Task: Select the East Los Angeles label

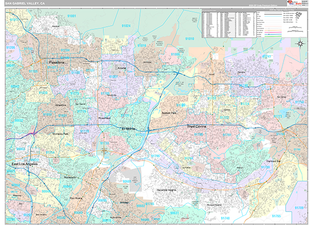Action: tap(24, 164)
